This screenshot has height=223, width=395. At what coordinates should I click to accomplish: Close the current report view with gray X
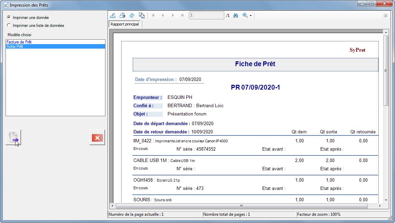385,15
